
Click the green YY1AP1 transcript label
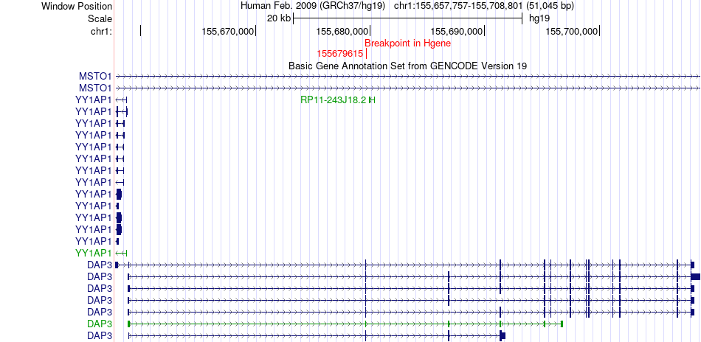(94, 253)
